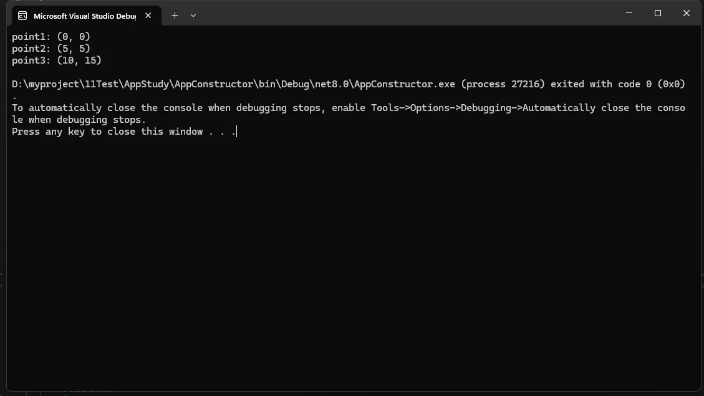This screenshot has width=704, height=396.
Task: Click the terminal icon in the tab
Action: pos(22,16)
